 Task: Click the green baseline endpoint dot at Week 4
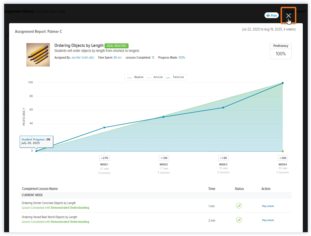point(283,151)
